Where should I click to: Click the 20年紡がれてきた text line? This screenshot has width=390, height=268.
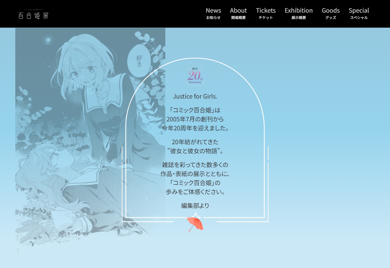click(195, 142)
